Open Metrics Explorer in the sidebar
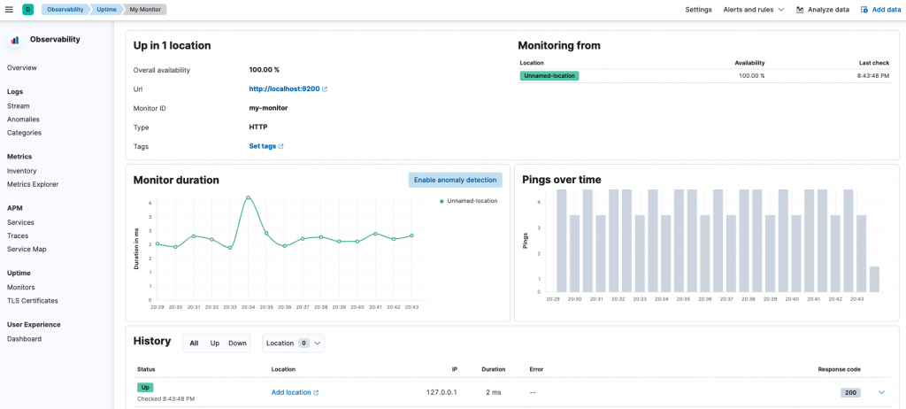 (x=33, y=184)
